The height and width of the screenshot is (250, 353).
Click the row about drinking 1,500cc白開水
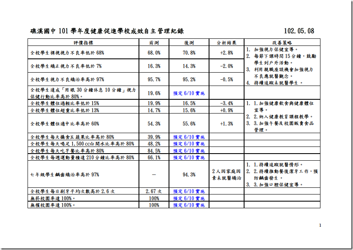click(x=82, y=144)
